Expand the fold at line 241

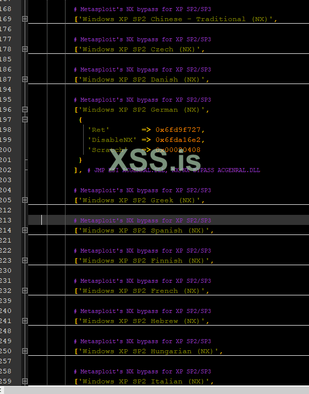pos(25,321)
